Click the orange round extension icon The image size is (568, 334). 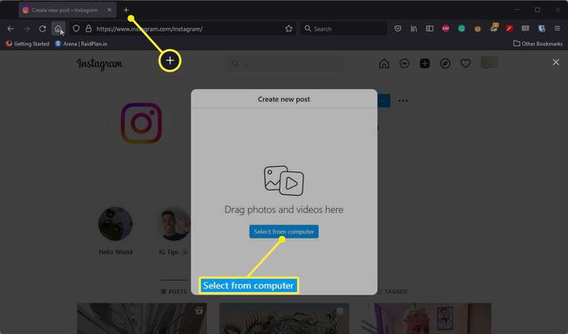(477, 29)
